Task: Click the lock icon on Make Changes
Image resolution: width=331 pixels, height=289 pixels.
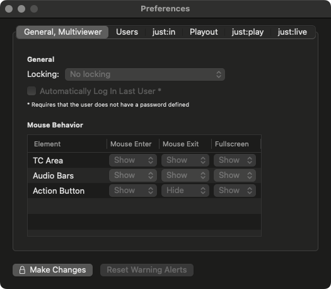Action: pyautogui.click(x=22, y=270)
